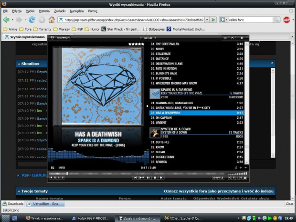Click the player's previous track button
The height and width of the screenshot is (222, 296).
coord(136,178)
